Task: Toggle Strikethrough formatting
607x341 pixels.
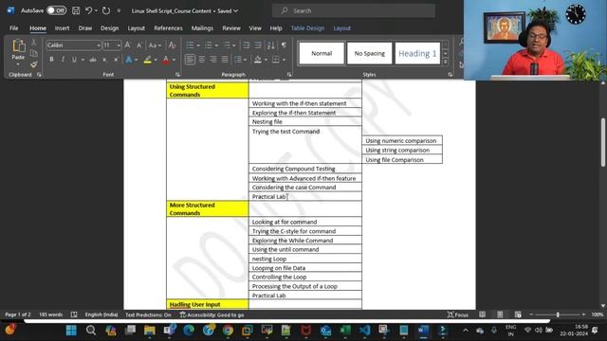Action: click(93, 60)
